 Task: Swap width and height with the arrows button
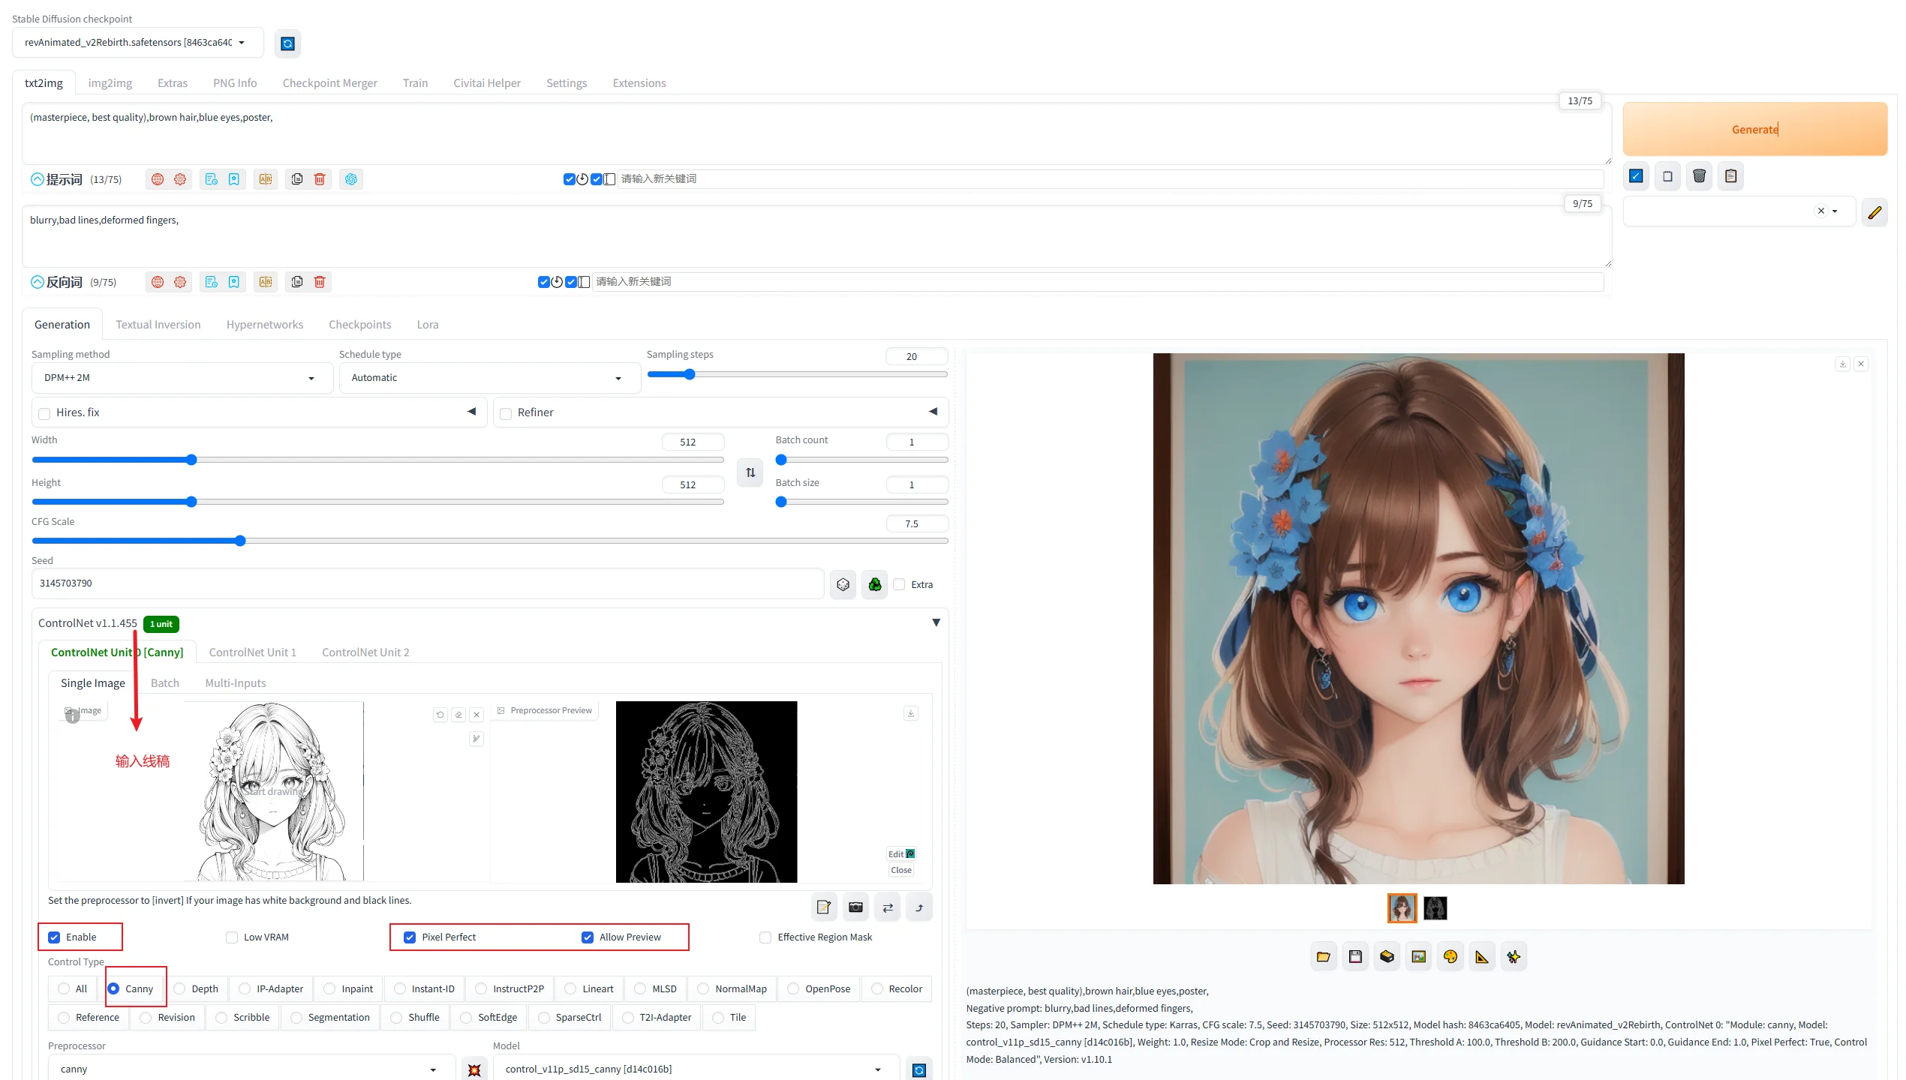(750, 472)
